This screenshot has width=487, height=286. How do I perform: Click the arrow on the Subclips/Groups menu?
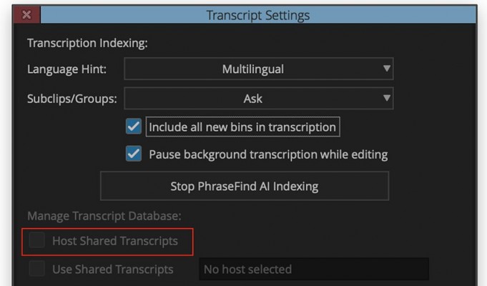click(x=387, y=98)
